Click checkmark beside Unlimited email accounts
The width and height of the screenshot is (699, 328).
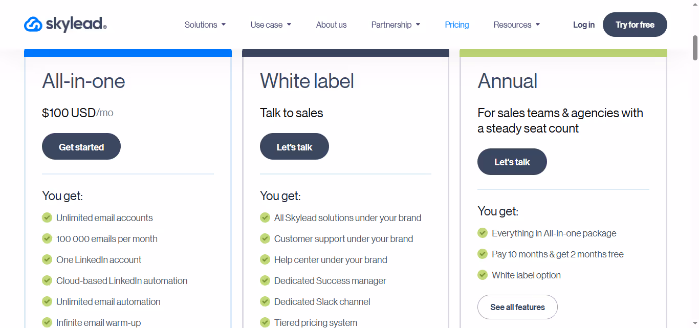click(x=47, y=217)
